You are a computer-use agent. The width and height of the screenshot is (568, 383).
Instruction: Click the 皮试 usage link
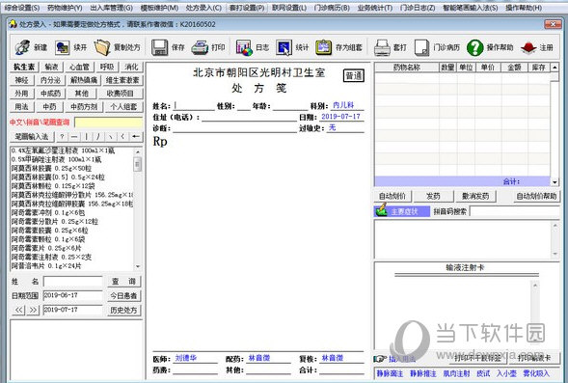pyautogui.click(x=483, y=373)
